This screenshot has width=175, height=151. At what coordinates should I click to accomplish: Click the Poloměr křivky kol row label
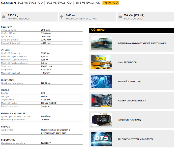[10, 43]
